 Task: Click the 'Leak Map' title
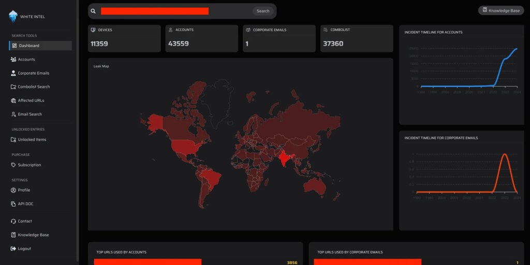tap(101, 66)
